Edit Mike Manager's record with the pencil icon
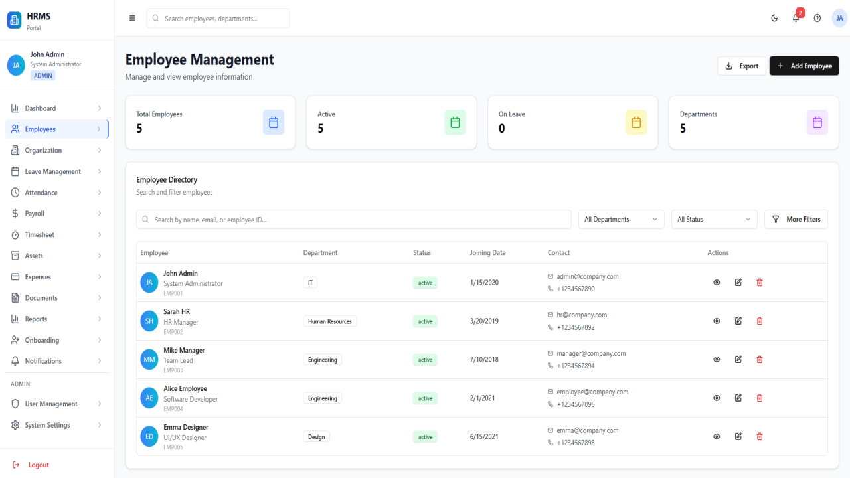Screen dimensions: 850x478 pos(738,359)
